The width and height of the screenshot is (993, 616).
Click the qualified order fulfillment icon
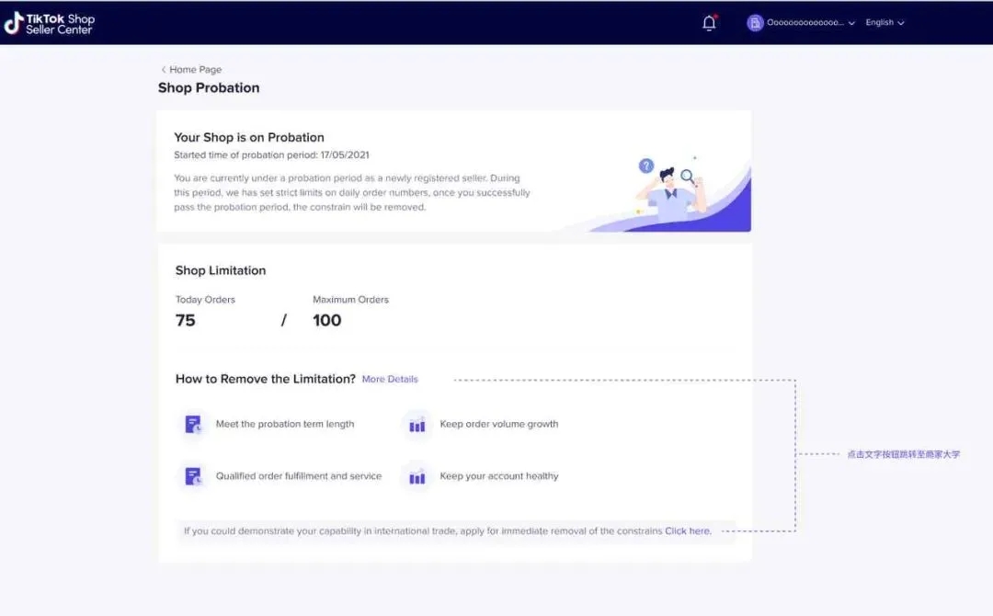pos(193,476)
